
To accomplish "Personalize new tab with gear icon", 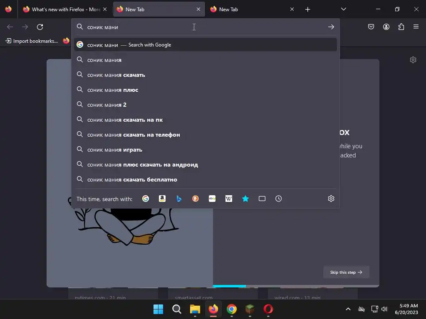I will click(413, 60).
